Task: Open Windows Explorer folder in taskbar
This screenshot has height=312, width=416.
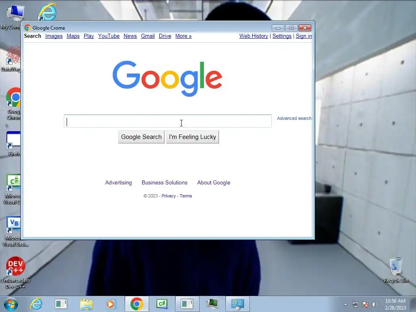Action: (x=87, y=304)
